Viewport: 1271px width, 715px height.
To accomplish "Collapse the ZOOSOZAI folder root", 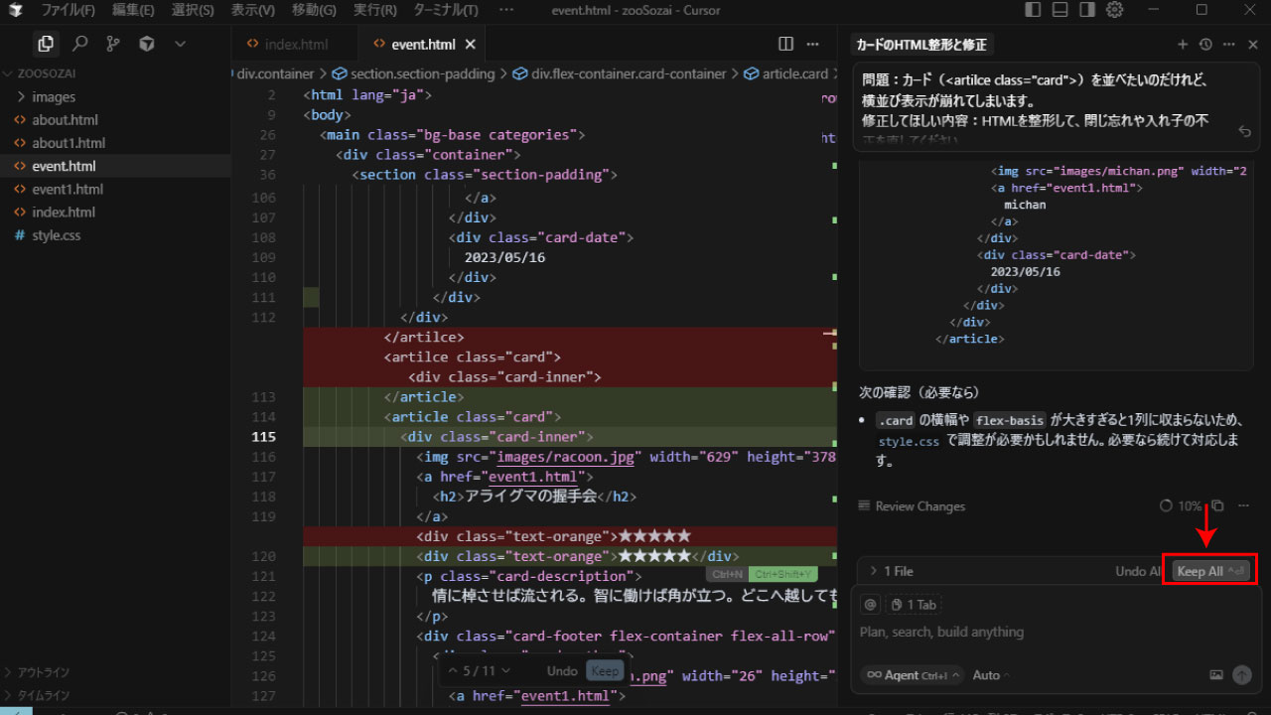I will [115, 73].
